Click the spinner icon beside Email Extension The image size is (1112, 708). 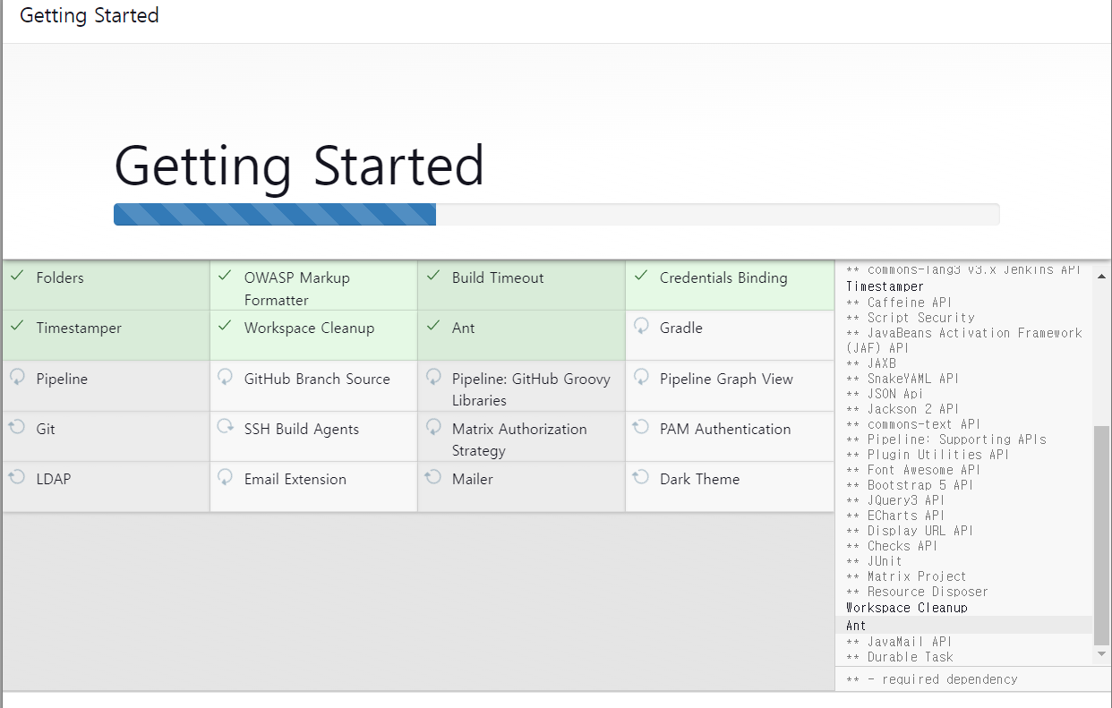[226, 477]
